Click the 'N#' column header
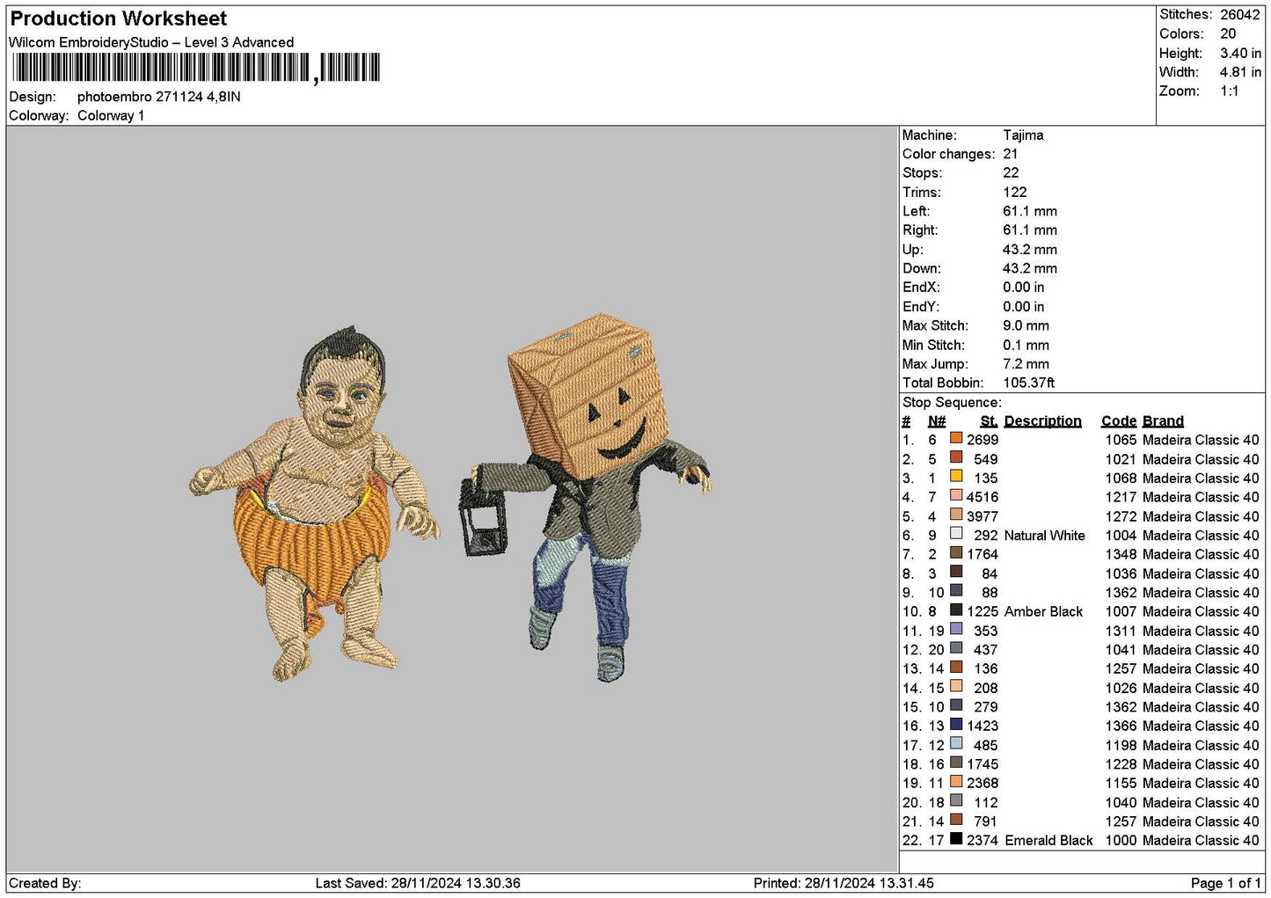 (937, 421)
